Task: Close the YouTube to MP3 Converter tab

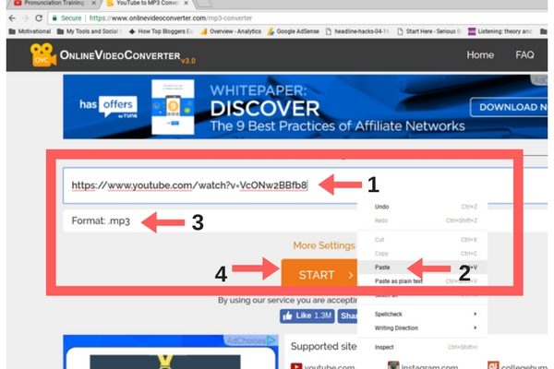Action: [186, 3]
